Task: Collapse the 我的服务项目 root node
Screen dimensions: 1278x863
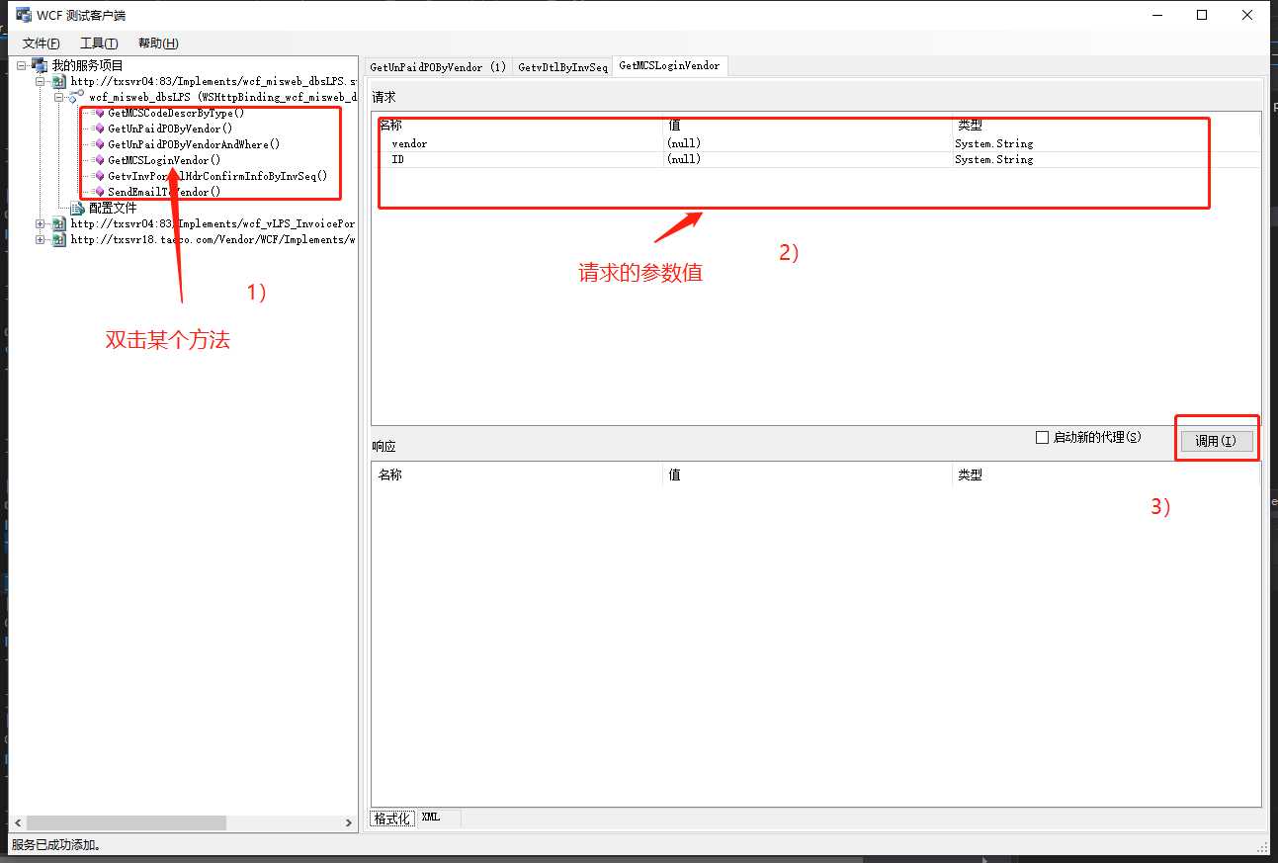Action: click(22, 65)
